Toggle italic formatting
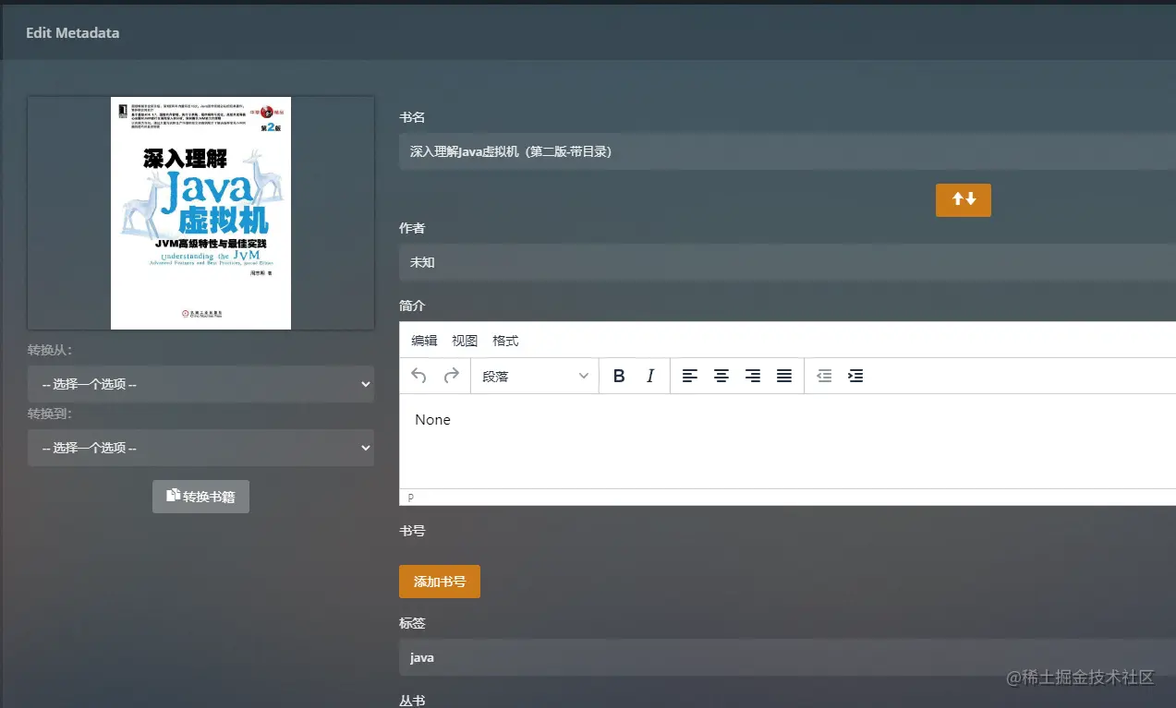The width and height of the screenshot is (1176, 708). coord(650,376)
